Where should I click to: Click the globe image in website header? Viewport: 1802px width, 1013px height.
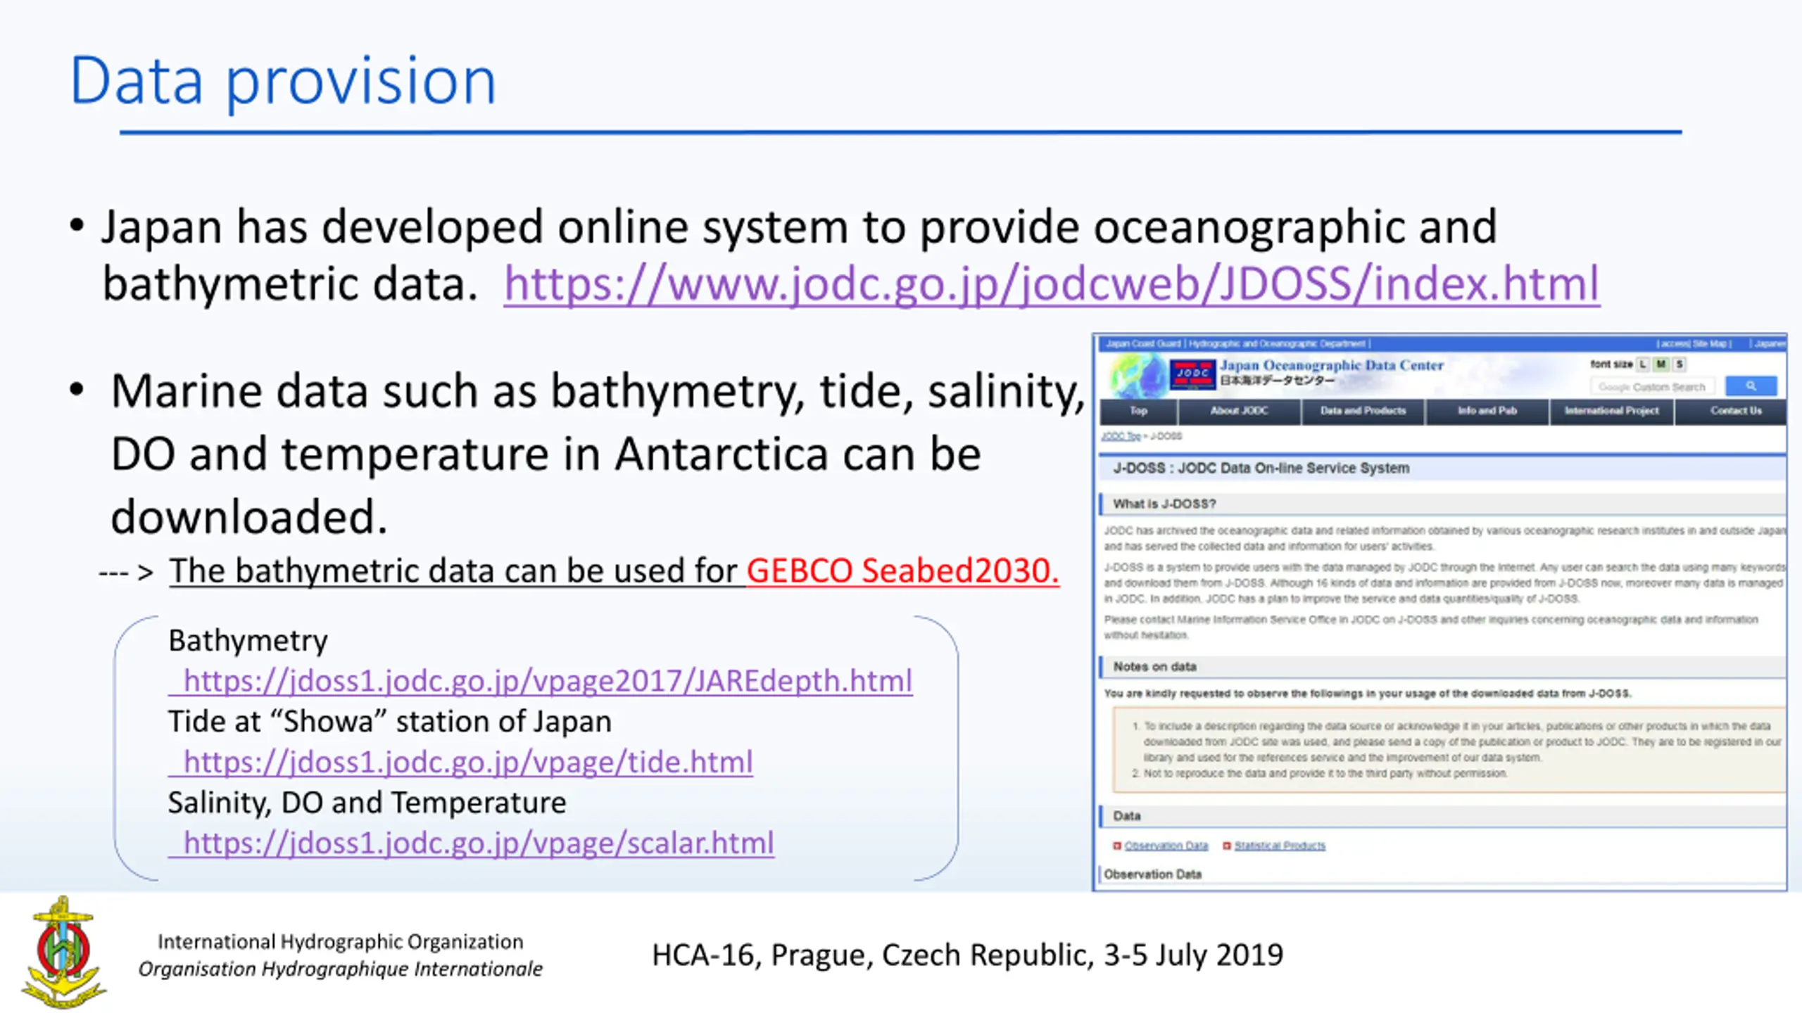click(1138, 375)
